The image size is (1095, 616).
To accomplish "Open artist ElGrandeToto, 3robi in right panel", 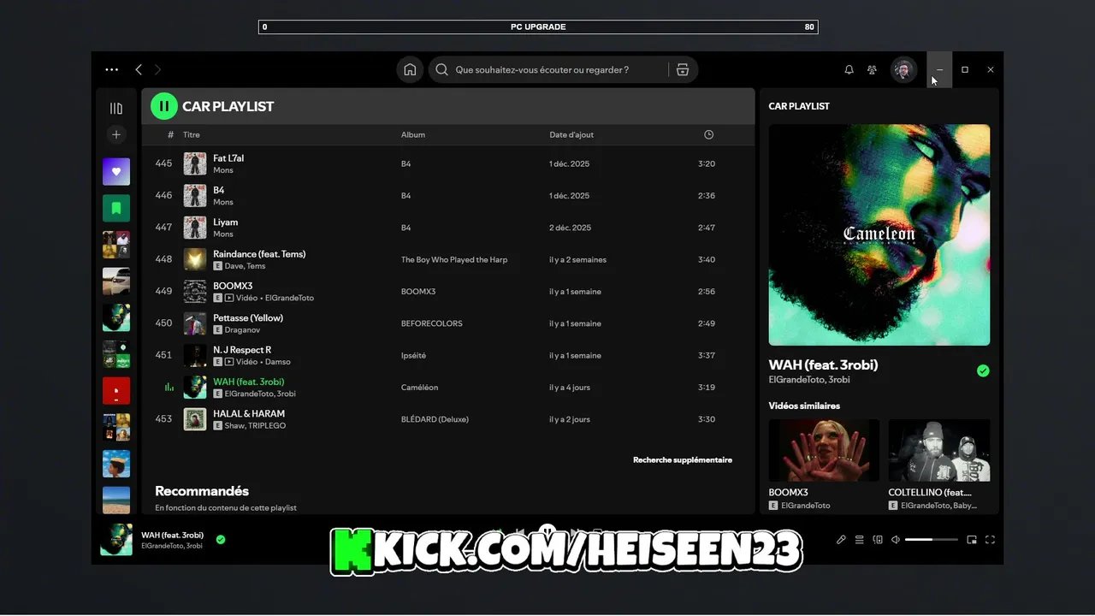I will click(809, 380).
